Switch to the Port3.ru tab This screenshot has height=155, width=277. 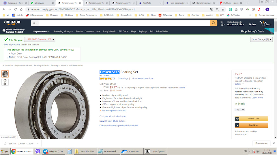231,3
